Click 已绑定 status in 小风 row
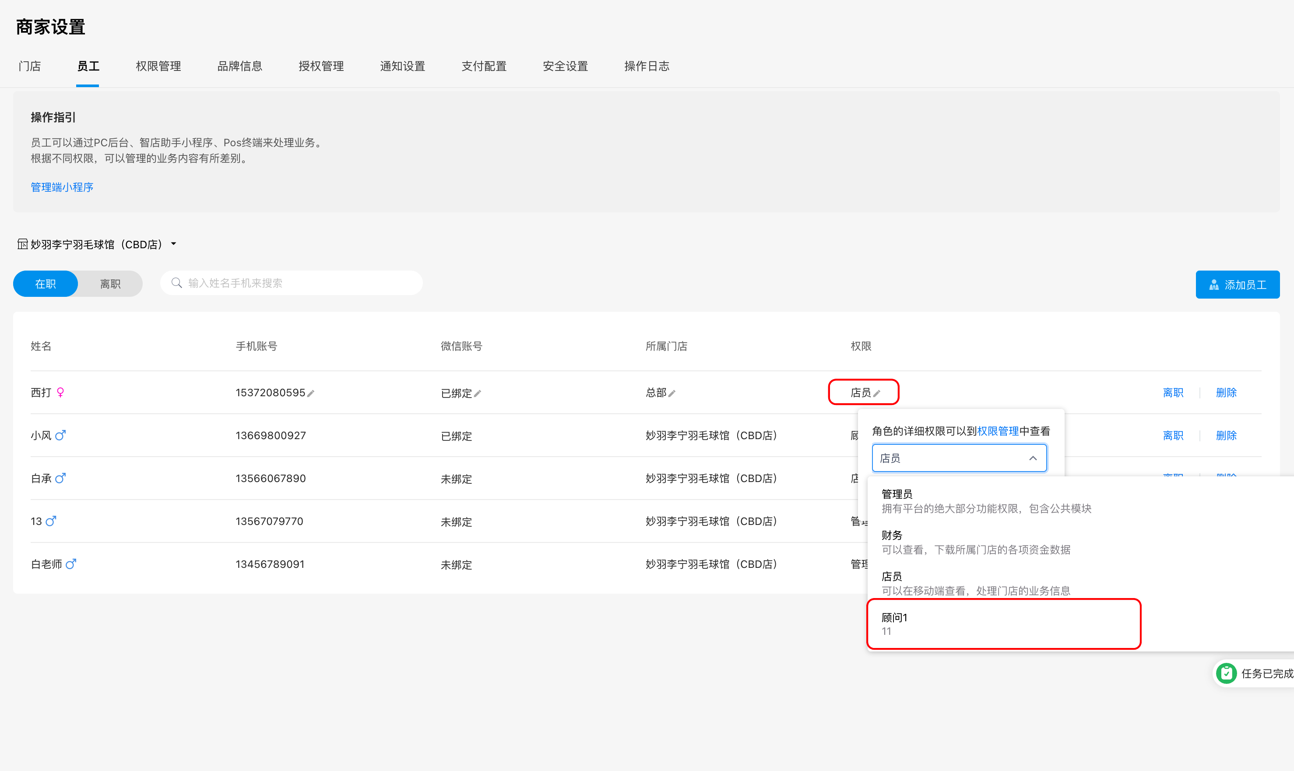The height and width of the screenshot is (771, 1294). [456, 436]
